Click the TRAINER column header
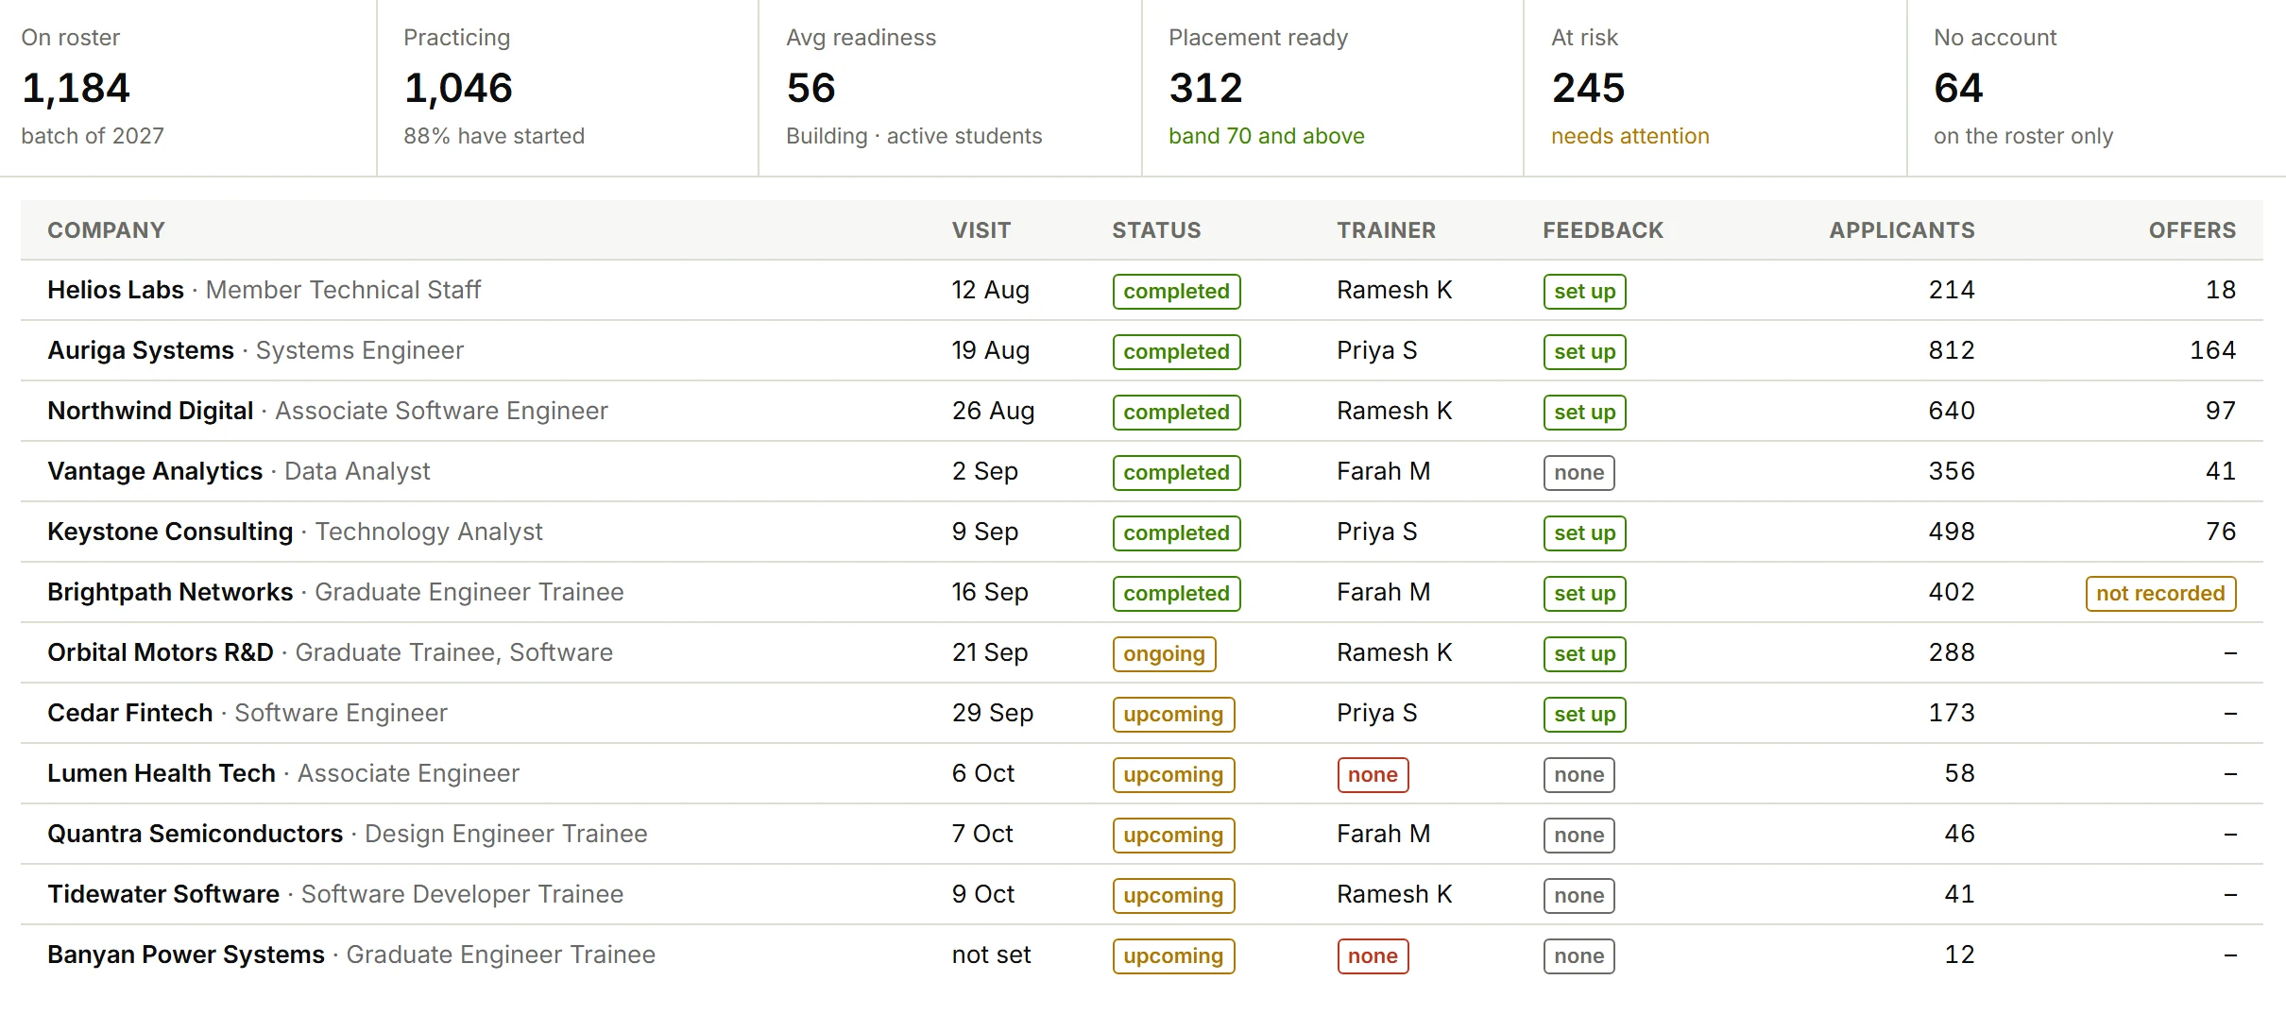The image size is (2286, 1014). pos(1386,230)
